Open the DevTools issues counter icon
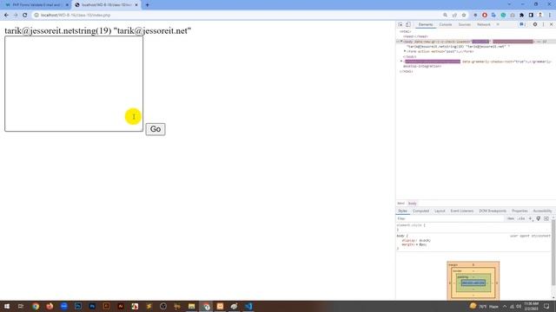Image resolution: width=556 pixels, height=312 pixels. point(522,24)
